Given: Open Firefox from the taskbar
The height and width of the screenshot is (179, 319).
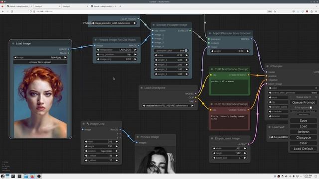Looking at the screenshot, I should coord(32,177).
